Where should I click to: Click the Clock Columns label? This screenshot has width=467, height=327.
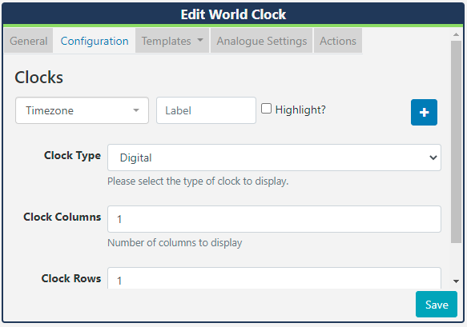click(x=62, y=217)
